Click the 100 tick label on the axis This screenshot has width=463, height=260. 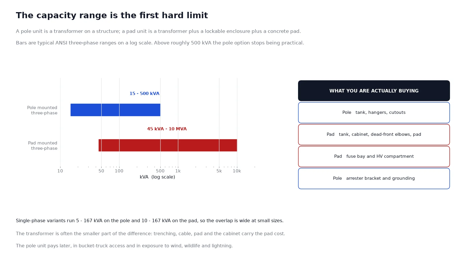(x=119, y=171)
